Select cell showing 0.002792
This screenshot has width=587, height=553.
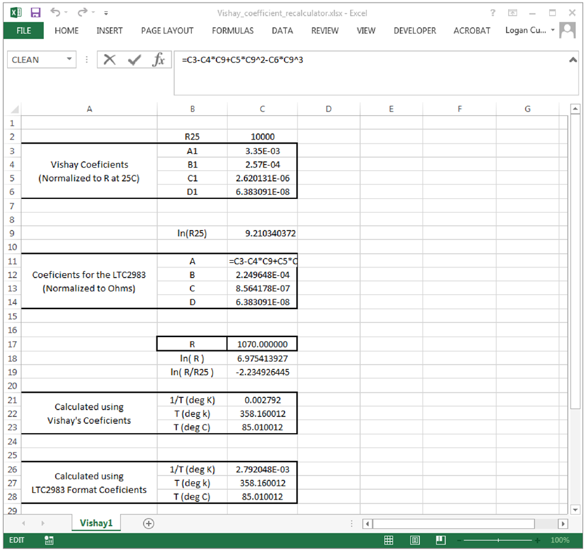pos(262,400)
